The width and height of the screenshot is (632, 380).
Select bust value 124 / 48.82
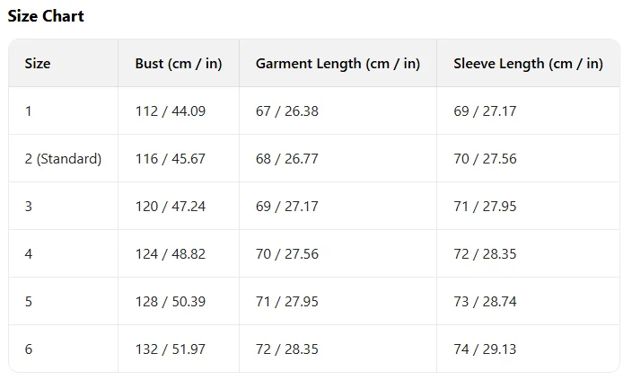coord(170,254)
